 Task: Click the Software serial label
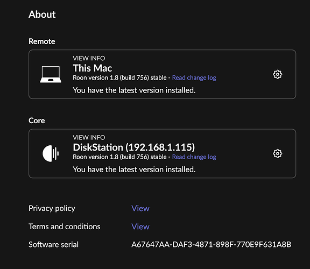tap(53, 245)
